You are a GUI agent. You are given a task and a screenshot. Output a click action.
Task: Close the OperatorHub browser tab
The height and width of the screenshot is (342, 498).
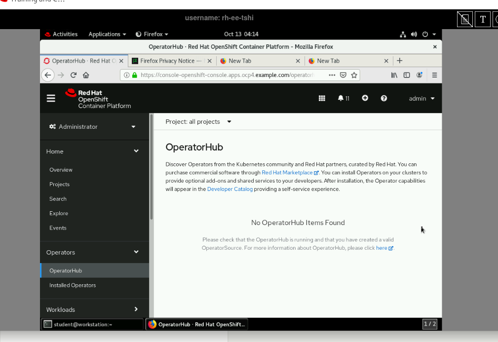[121, 61]
